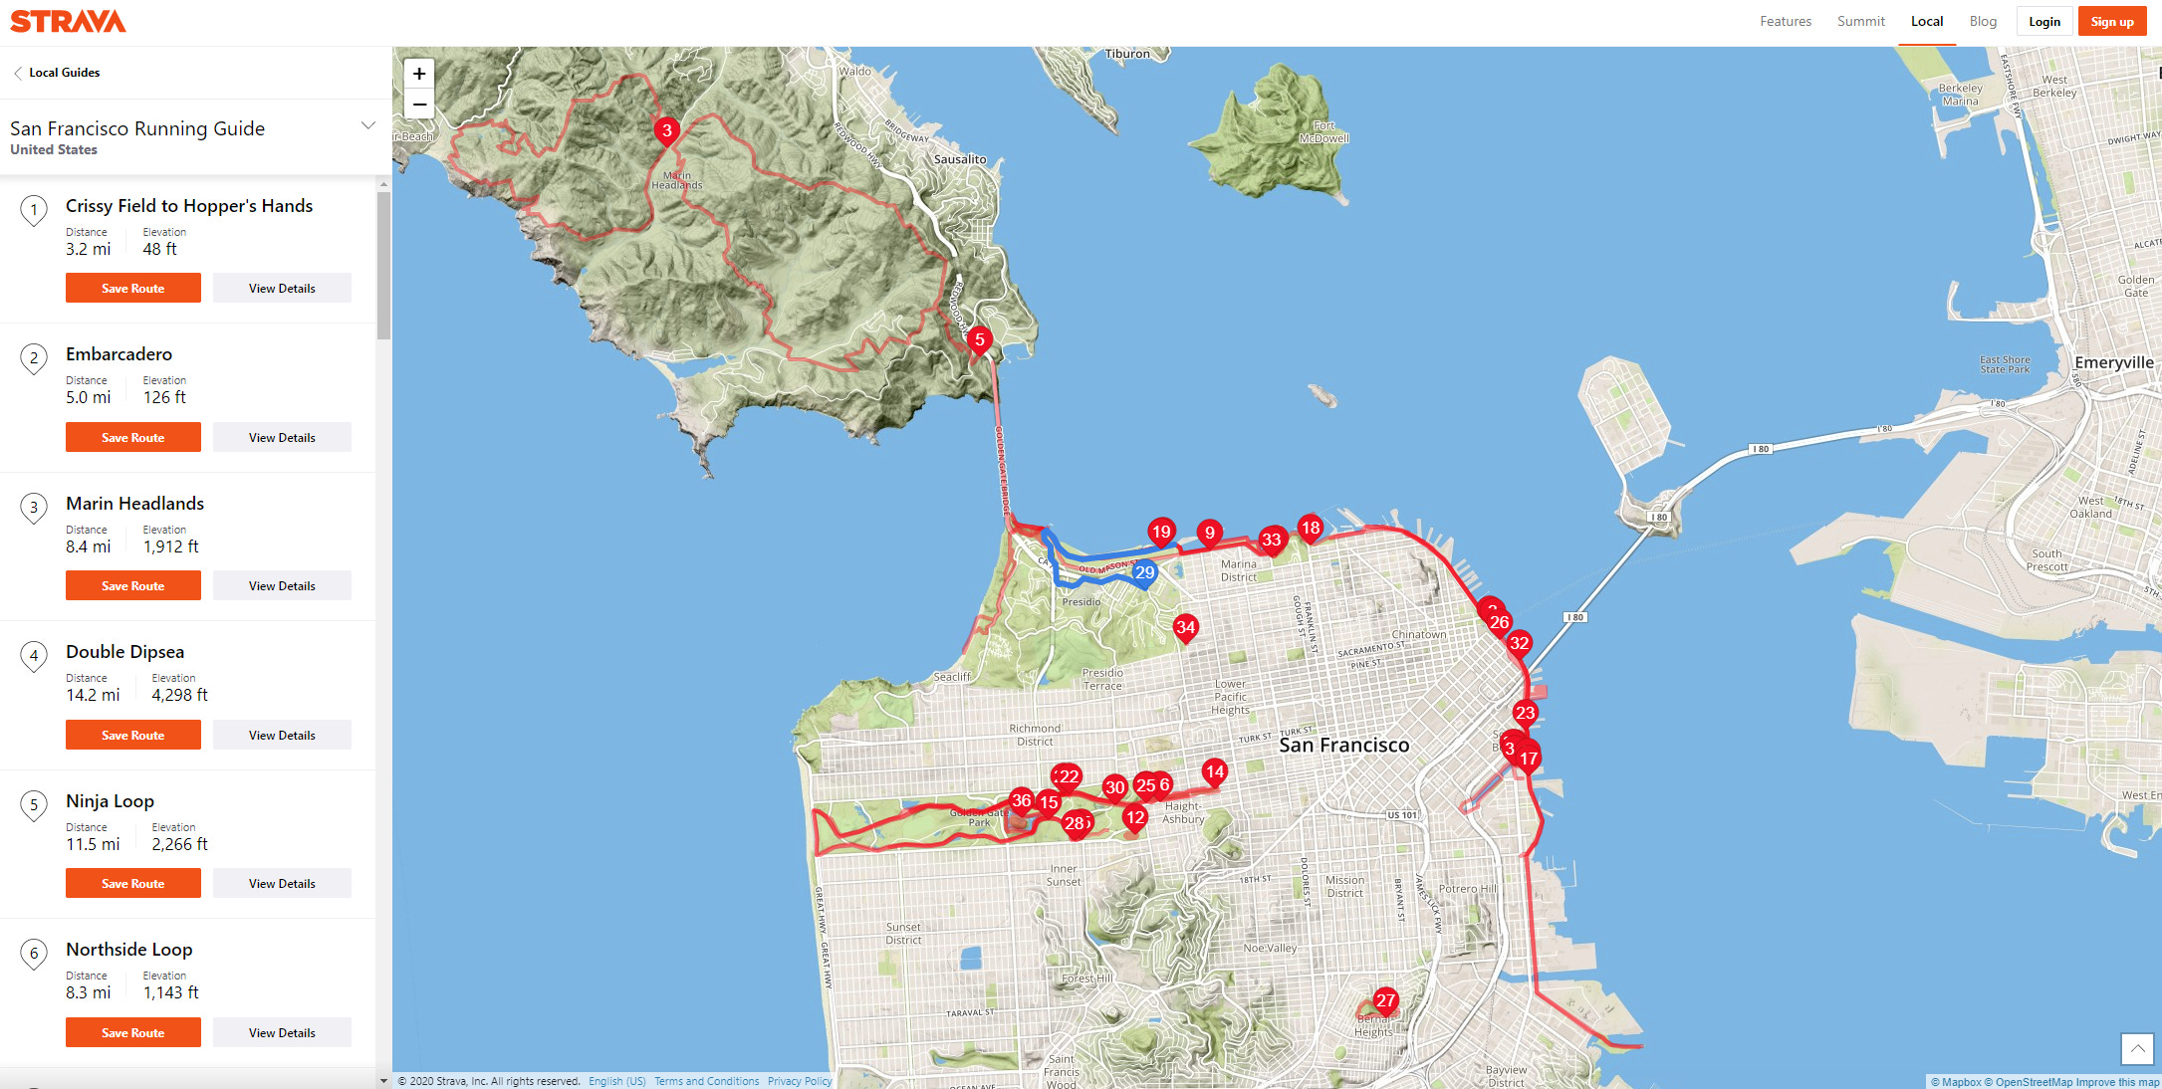Screen dimensions: 2162x1089
Task: Select map marker 28
Action: pos(1075,824)
